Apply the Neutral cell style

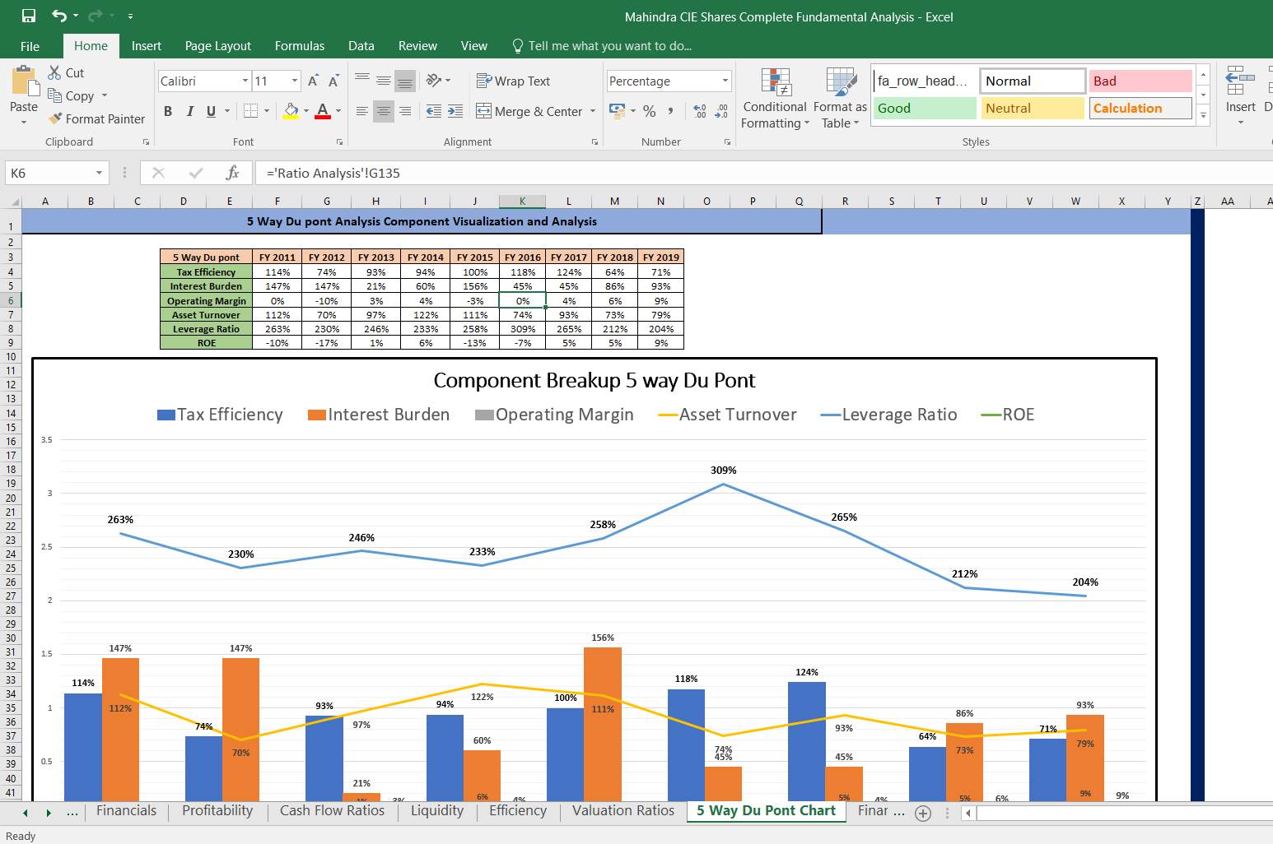pyautogui.click(x=1033, y=108)
